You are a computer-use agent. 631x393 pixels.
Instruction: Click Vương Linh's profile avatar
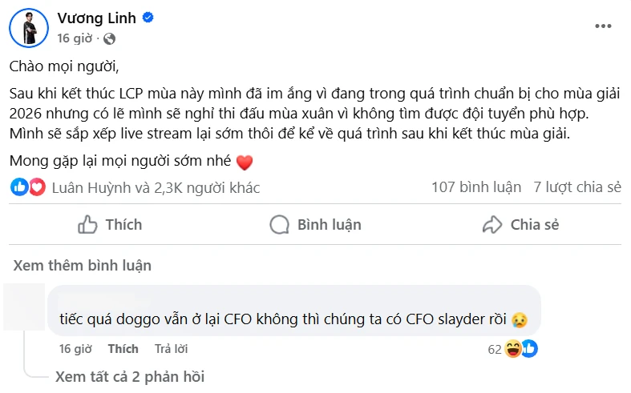click(x=29, y=27)
